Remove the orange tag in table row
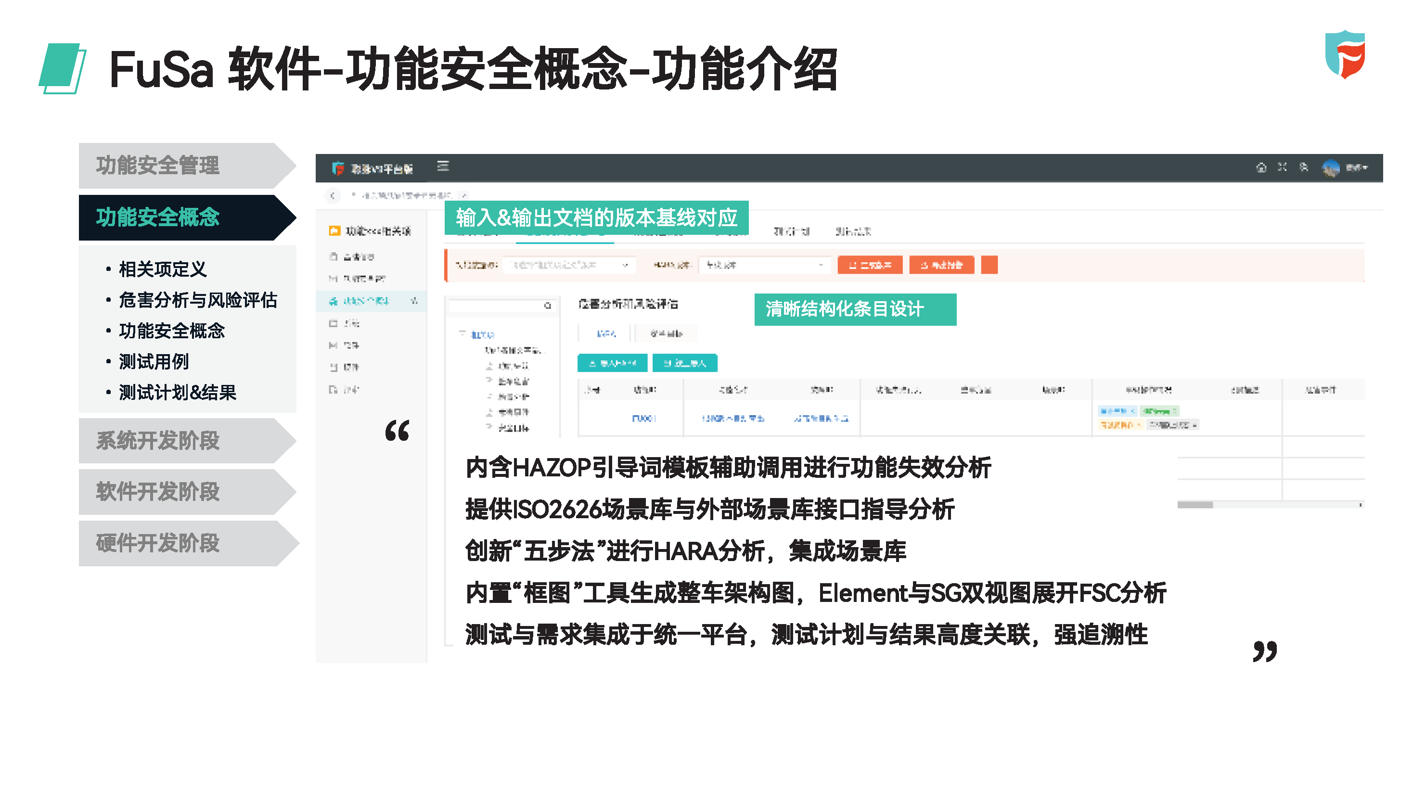1413x792 pixels. pyautogui.click(x=1139, y=425)
